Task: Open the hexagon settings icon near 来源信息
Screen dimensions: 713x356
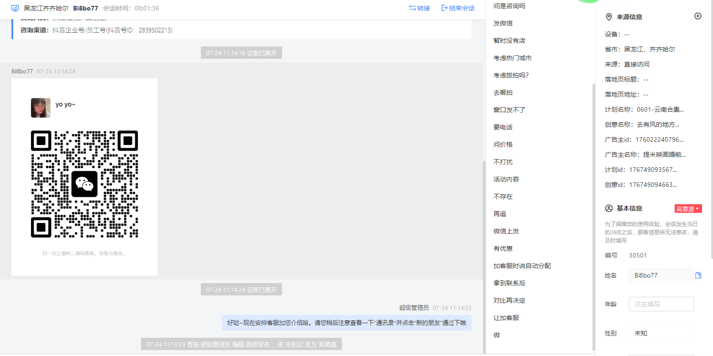Action: pyautogui.click(x=697, y=16)
